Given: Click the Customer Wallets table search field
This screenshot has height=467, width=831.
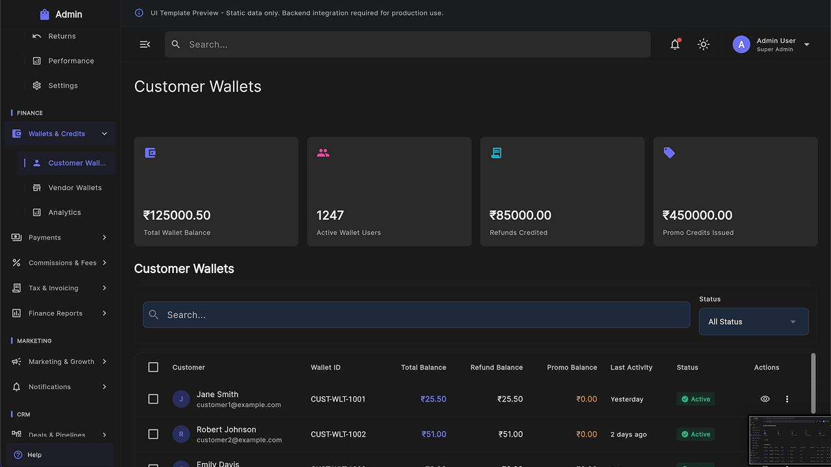Looking at the screenshot, I should 416,315.
